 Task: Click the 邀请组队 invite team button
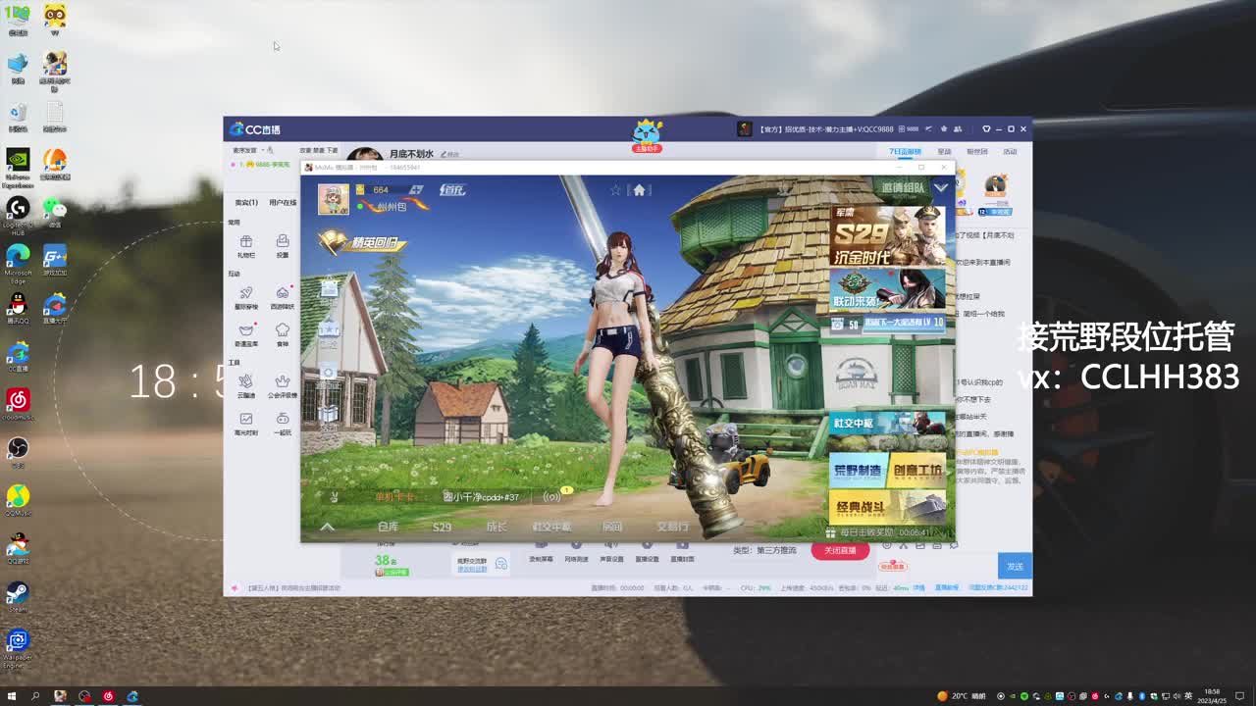click(x=902, y=187)
